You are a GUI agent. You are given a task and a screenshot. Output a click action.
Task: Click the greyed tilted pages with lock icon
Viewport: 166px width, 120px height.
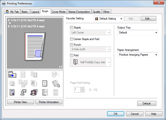[56, 84]
